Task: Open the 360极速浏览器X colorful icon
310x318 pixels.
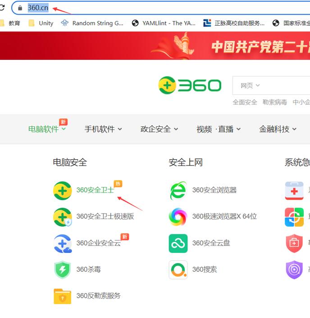Action: pyautogui.click(x=178, y=217)
